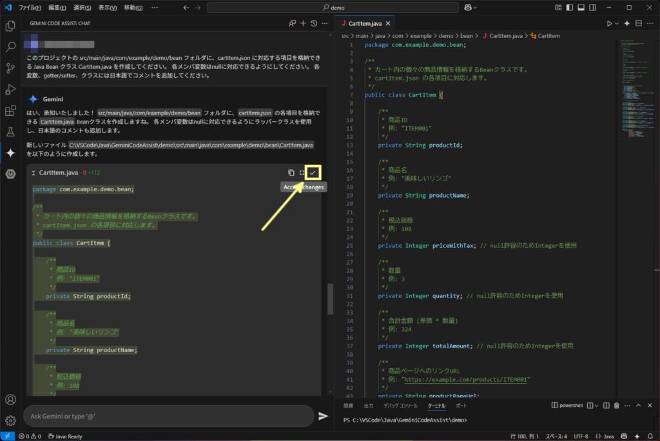Open the Explorer view in the activity bar
Screen dimensions: 660x441
tap(10, 26)
